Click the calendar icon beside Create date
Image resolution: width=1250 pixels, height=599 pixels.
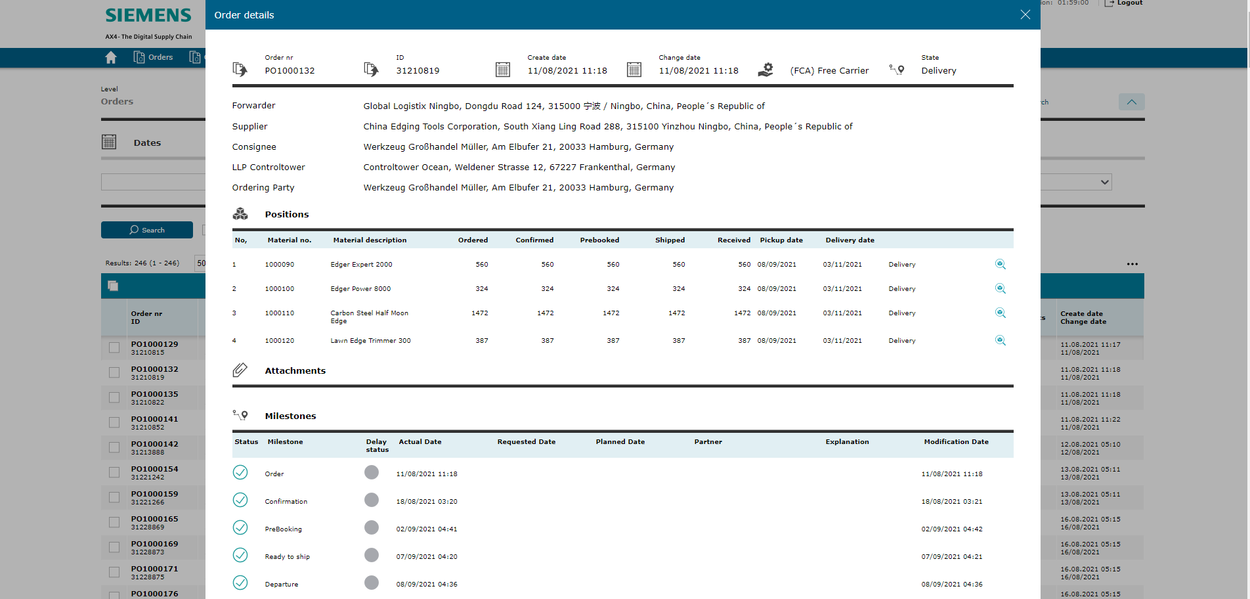point(503,68)
